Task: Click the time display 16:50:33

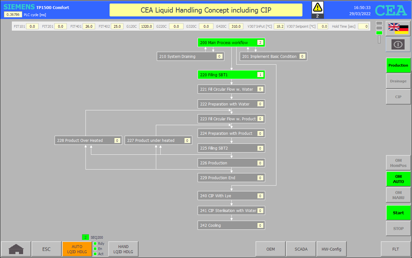Action: click(362, 7)
